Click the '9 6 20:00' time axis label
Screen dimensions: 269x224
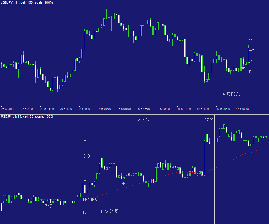pos(164,109)
